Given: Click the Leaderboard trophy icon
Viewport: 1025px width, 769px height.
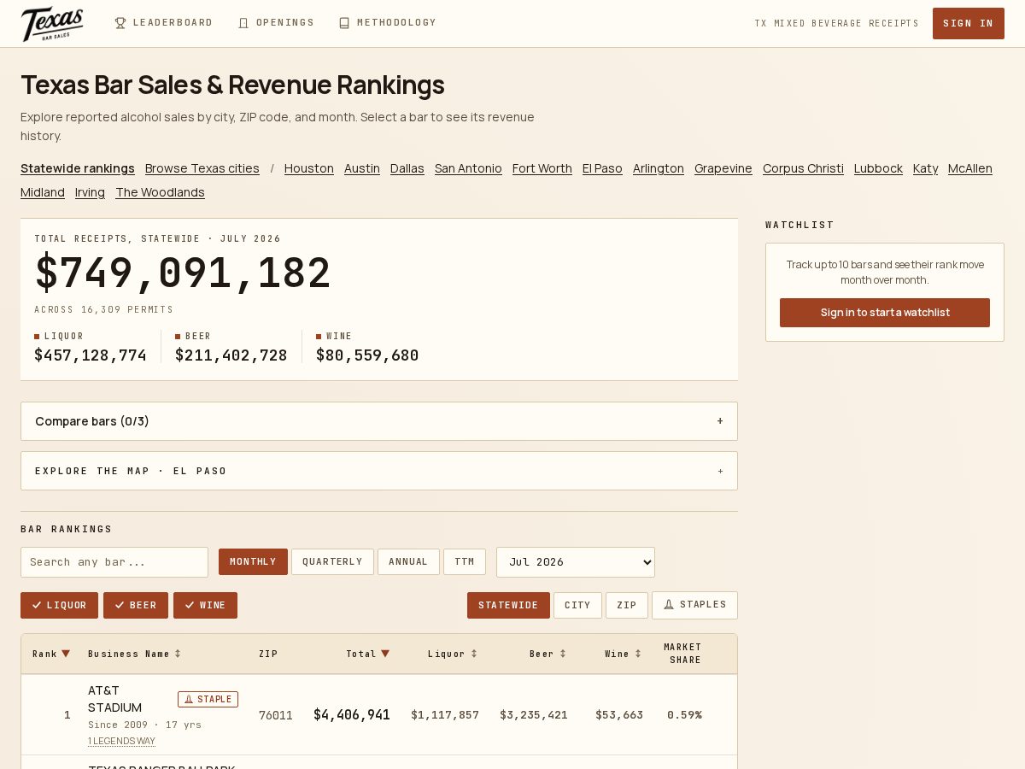Looking at the screenshot, I should (x=120, y=23).
